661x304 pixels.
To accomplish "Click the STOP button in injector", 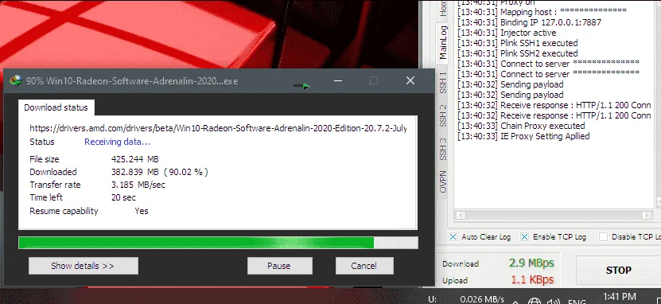I will [618, 271].
